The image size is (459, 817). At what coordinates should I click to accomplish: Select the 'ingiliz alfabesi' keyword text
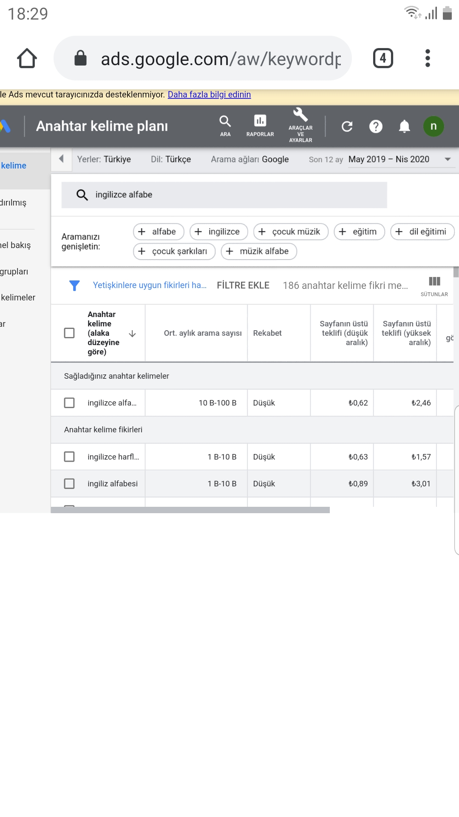pyautogui.click(x=113, y=484)
